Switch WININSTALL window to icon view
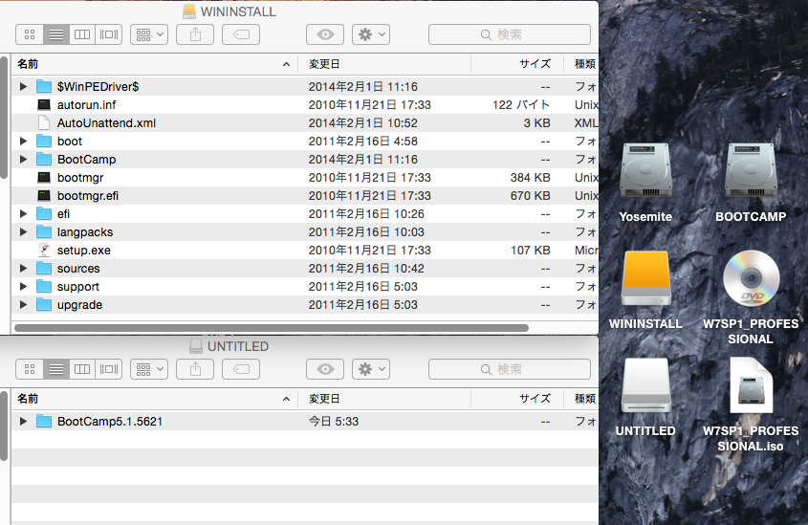The image size is (808, 525). tap(30, 34)
